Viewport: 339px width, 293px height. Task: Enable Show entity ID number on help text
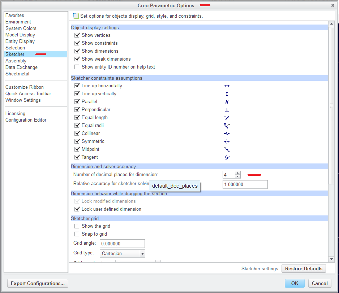(77, 67)
